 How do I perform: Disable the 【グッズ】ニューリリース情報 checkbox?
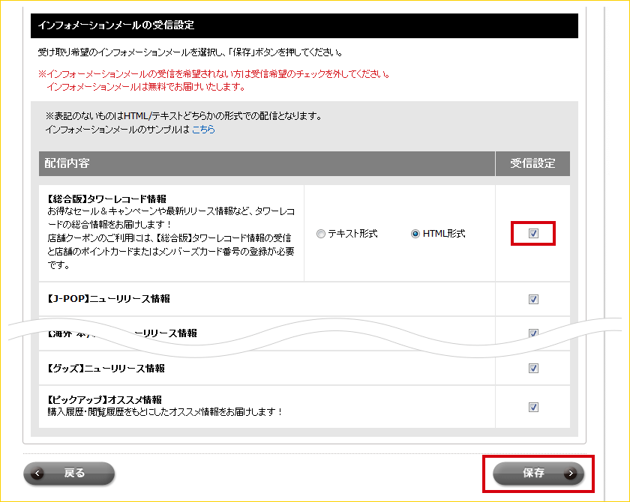click(533, 368)
